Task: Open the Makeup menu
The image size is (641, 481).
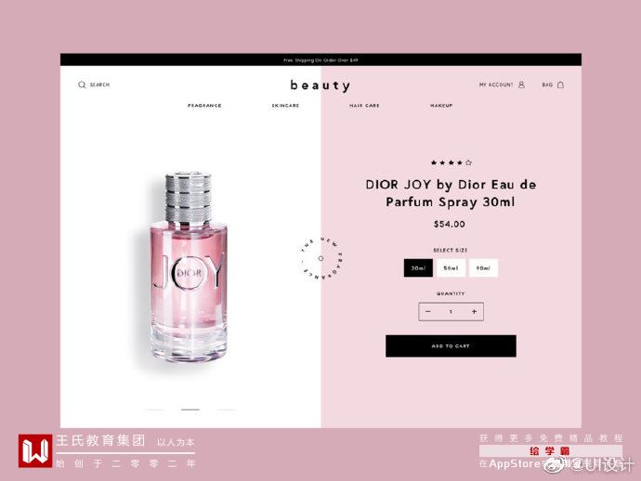Action: point(441,106)
